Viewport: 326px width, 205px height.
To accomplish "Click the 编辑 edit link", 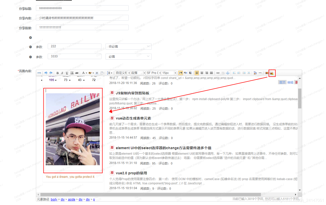I will (290, 82).
